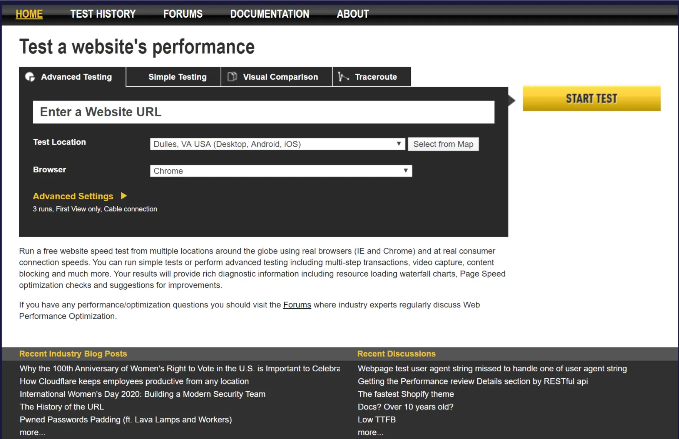
Task: Click the Select from Map button
Action: [443, 144]
